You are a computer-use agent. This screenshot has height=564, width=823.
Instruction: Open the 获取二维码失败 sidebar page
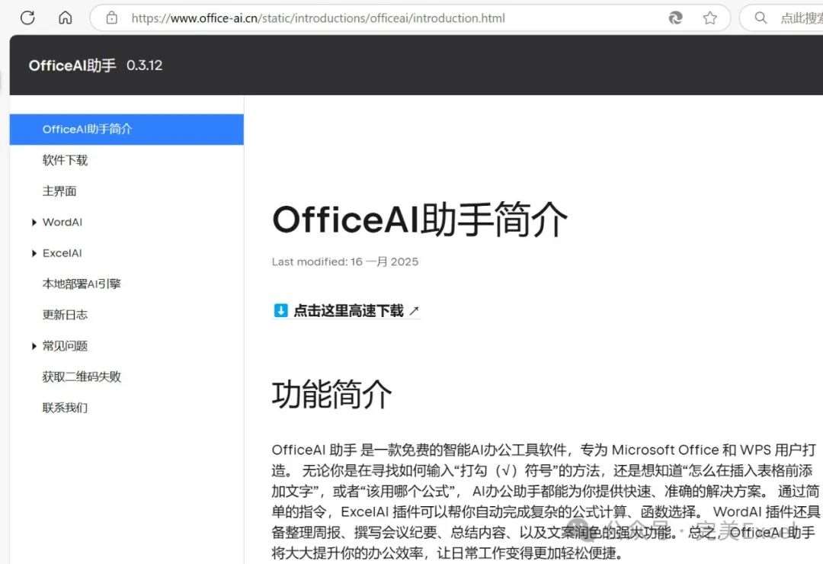pyautogui.click(x=82, y=377)
